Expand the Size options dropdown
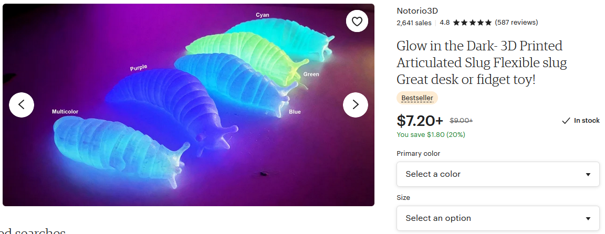Viewport: 605px width, 234px height. [x=498, y=218]
